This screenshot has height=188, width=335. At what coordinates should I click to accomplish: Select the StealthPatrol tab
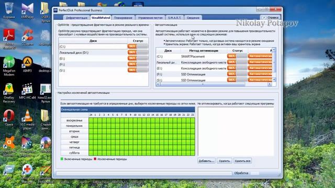point(101,17)
